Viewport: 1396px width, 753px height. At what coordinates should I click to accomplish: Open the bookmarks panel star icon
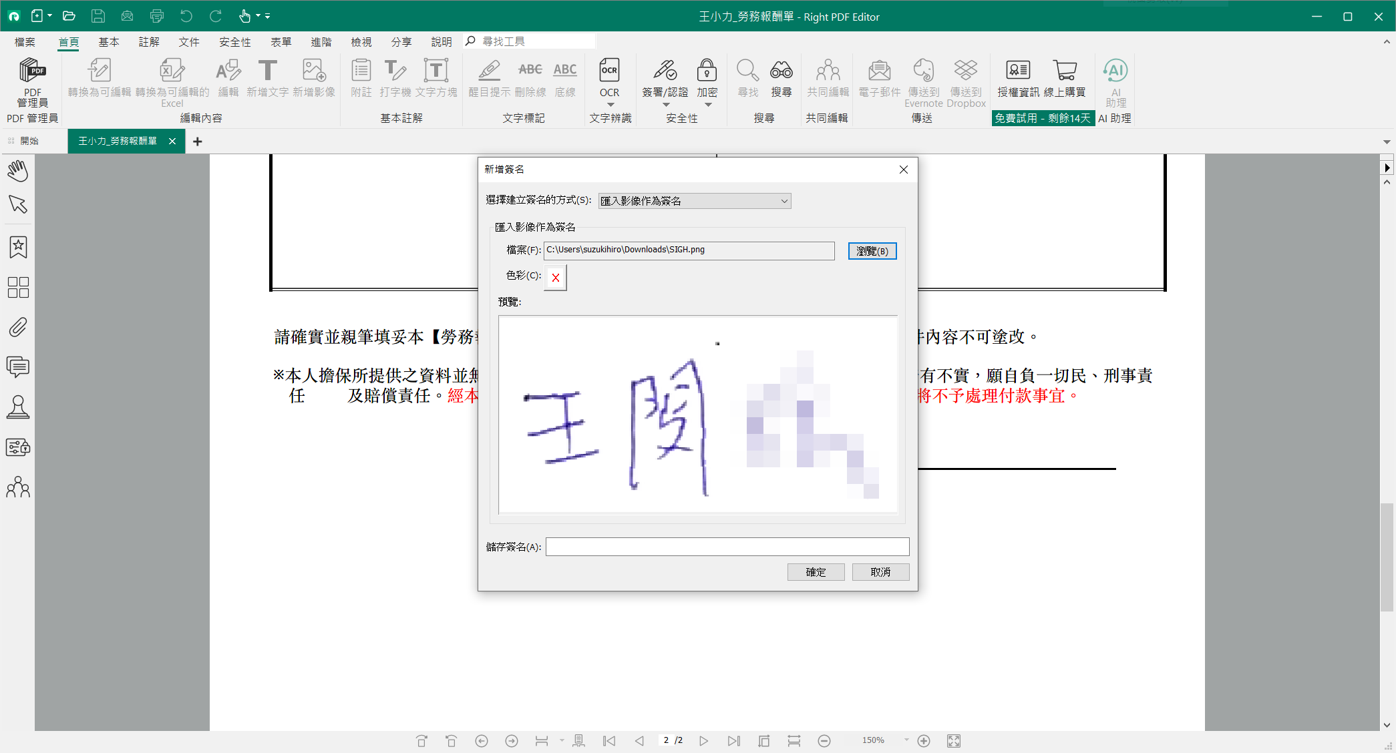pos(18,247)
